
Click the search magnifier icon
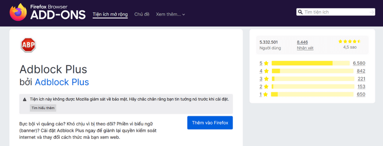[x=300, y=12]
